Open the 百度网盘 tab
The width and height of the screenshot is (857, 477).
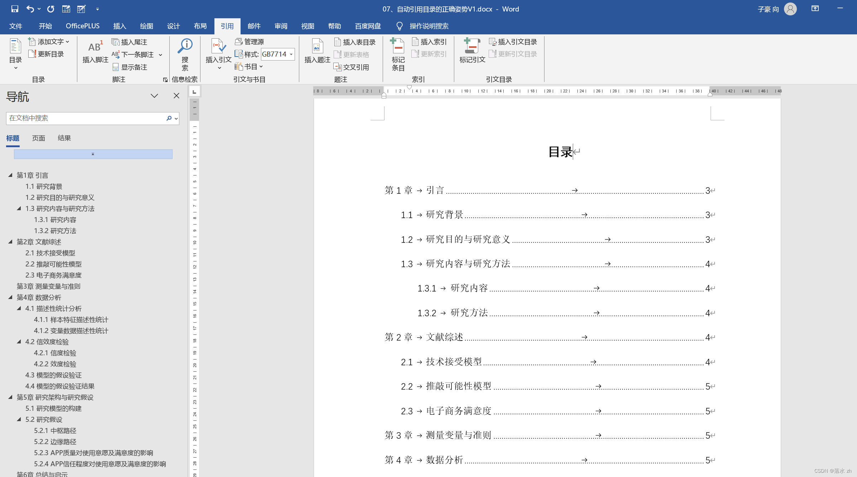[x=368, y=26]
